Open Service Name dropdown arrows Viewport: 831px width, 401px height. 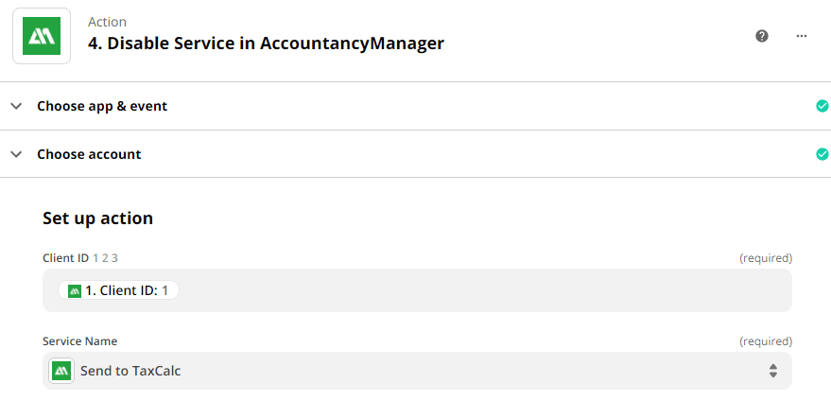[x=772, y=371]
